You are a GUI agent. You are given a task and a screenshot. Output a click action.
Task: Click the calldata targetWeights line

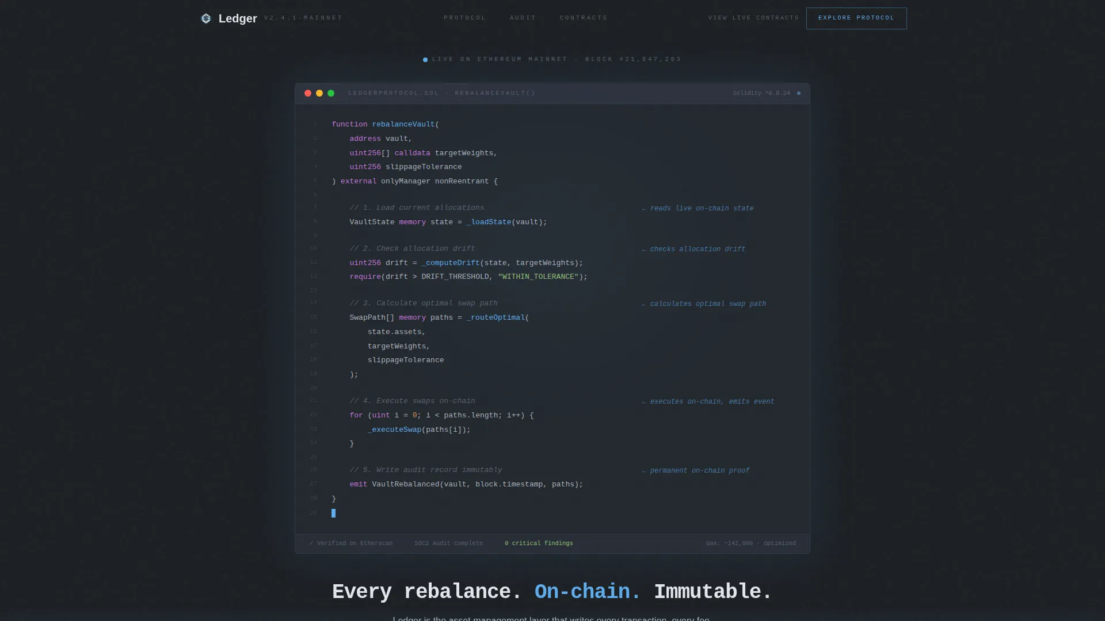(423, 153)
